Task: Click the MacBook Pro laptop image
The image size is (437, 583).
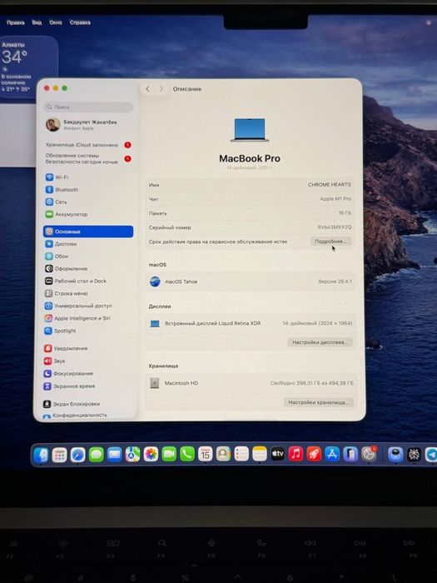Action: [250, 130]
